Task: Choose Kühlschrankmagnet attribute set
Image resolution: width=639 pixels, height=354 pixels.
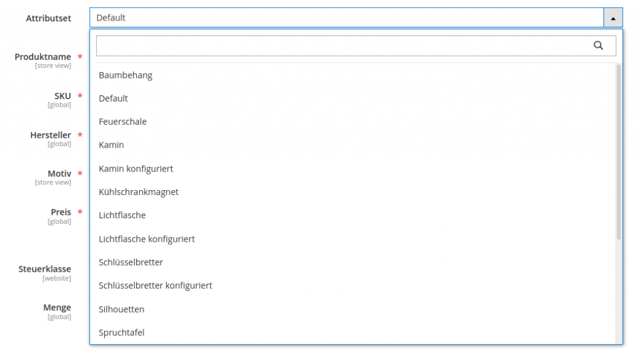Action: 139,192
